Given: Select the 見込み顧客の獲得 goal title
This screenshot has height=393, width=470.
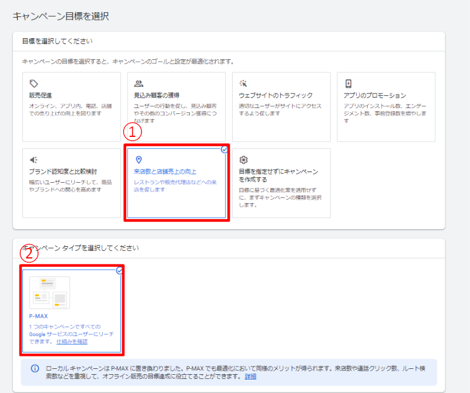Looking at the screenshot, I should click(x=157, y=95).
